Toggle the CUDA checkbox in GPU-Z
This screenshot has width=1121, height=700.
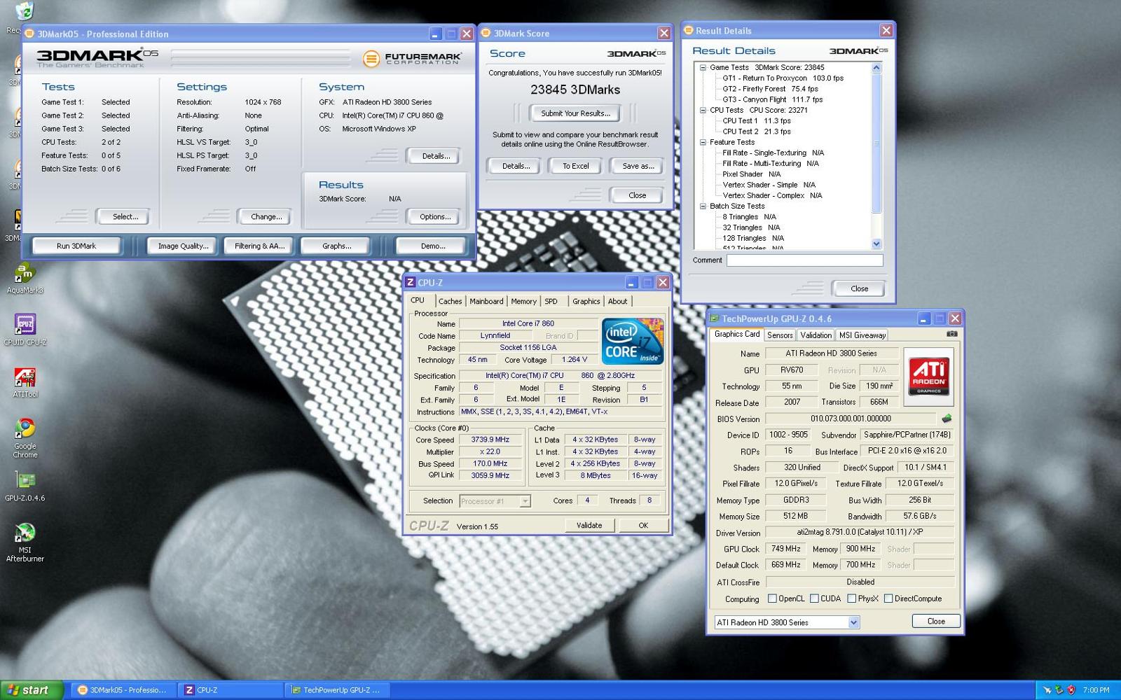click(814, 598)
